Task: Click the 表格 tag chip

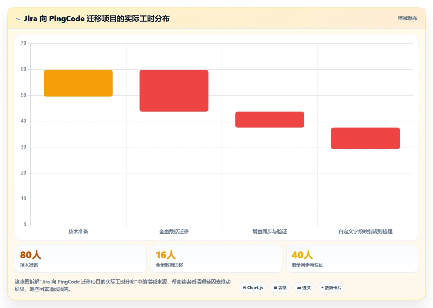Action: tap(280, 288)
